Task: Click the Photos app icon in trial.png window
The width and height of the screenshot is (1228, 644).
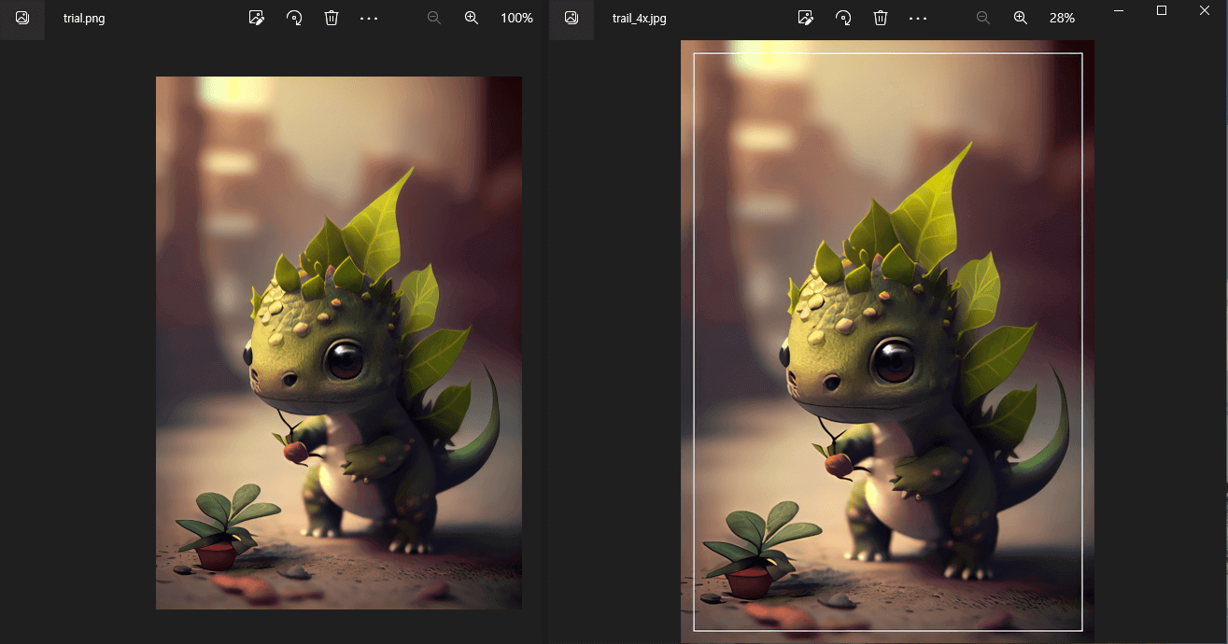Action: pyautogui.click(x=21, y=18)
